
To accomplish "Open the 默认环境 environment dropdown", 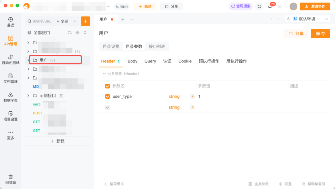I will pyautogui.click(x=303, y=19).
